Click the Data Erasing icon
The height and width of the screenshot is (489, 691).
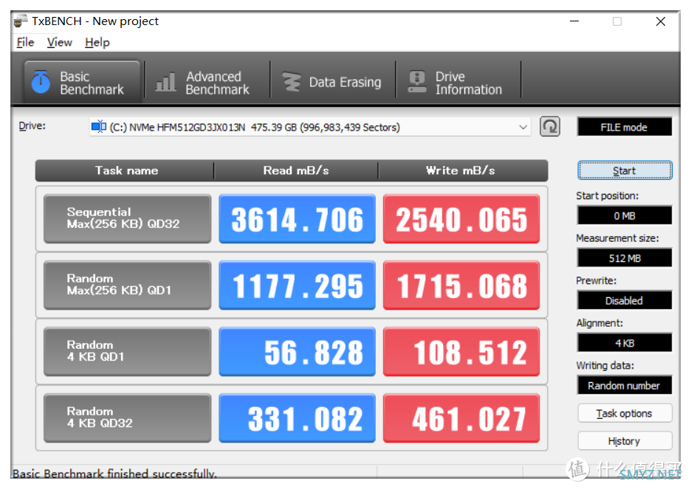291,82
